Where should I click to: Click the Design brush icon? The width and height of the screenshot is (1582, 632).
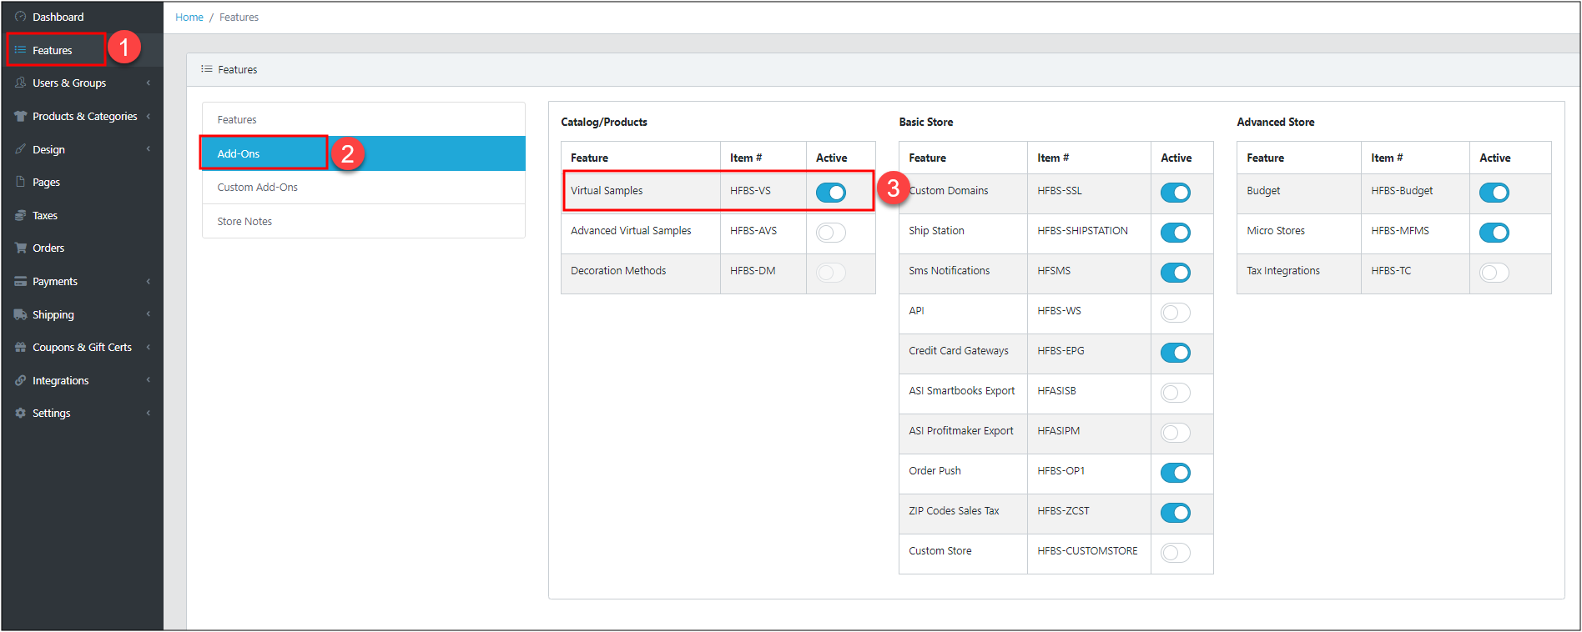click(21, 149)
